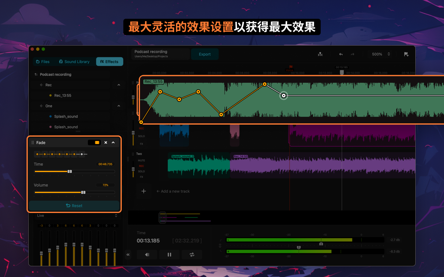Screen dimensions: 444x277
Task: Select the first orange fade point button
Action: tap(37, 154)
